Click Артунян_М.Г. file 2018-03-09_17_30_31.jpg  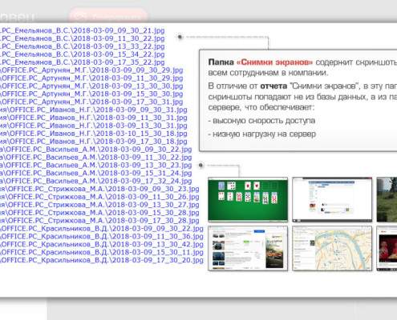(91, 102)
